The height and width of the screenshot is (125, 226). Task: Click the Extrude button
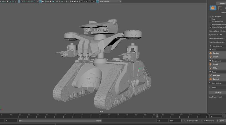217,64
